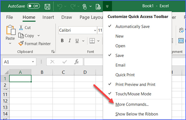The width and height of the screenshot is (186, 120).
Task: Click the Format Painter brush icon
Action: tap(21, 43)
